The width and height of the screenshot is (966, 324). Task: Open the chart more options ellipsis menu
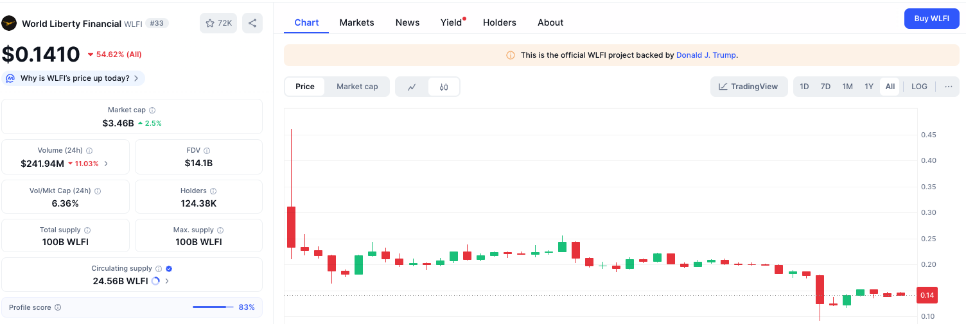[949, 87]
